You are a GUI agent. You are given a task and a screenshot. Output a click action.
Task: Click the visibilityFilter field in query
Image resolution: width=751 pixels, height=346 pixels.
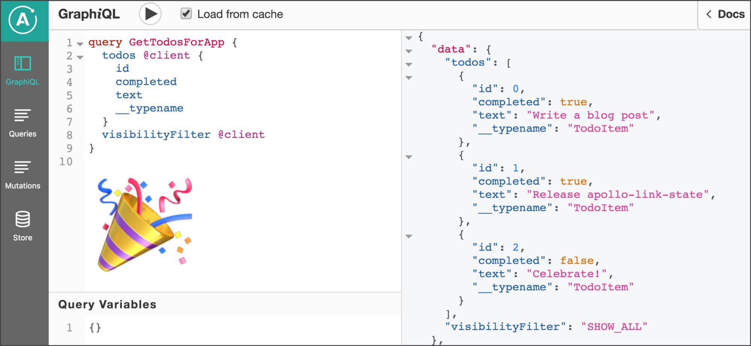(156, 135)
